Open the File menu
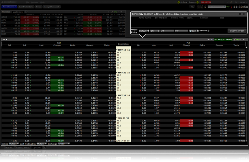Image resolution: width=249 pixels, height=162 pixels. (x=28, y=2)
